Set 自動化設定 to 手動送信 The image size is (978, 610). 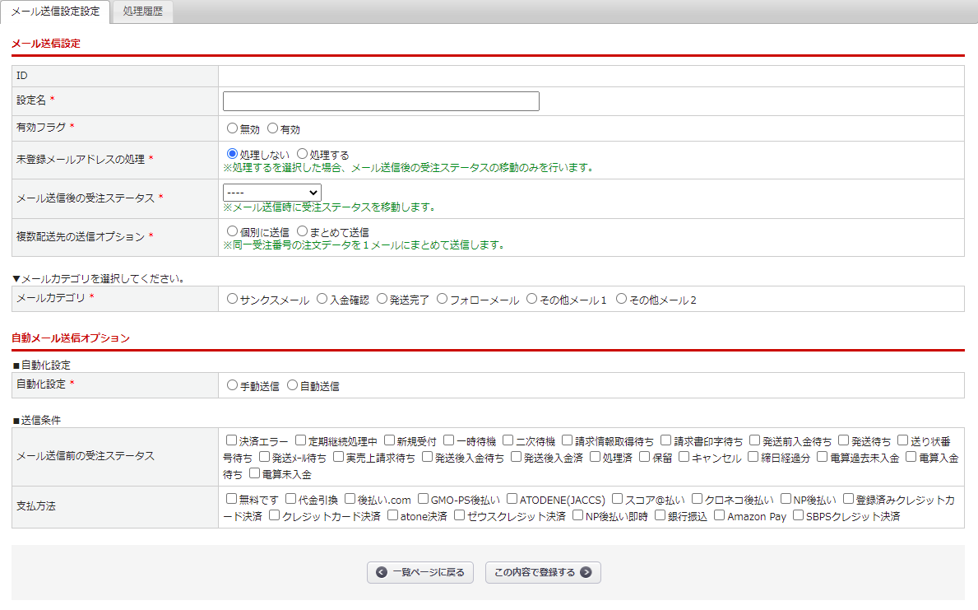(x=232, y=385)
